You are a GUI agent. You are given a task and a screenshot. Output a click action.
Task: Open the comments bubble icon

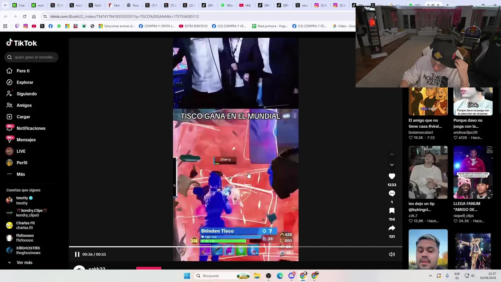(x=392, y=193)
